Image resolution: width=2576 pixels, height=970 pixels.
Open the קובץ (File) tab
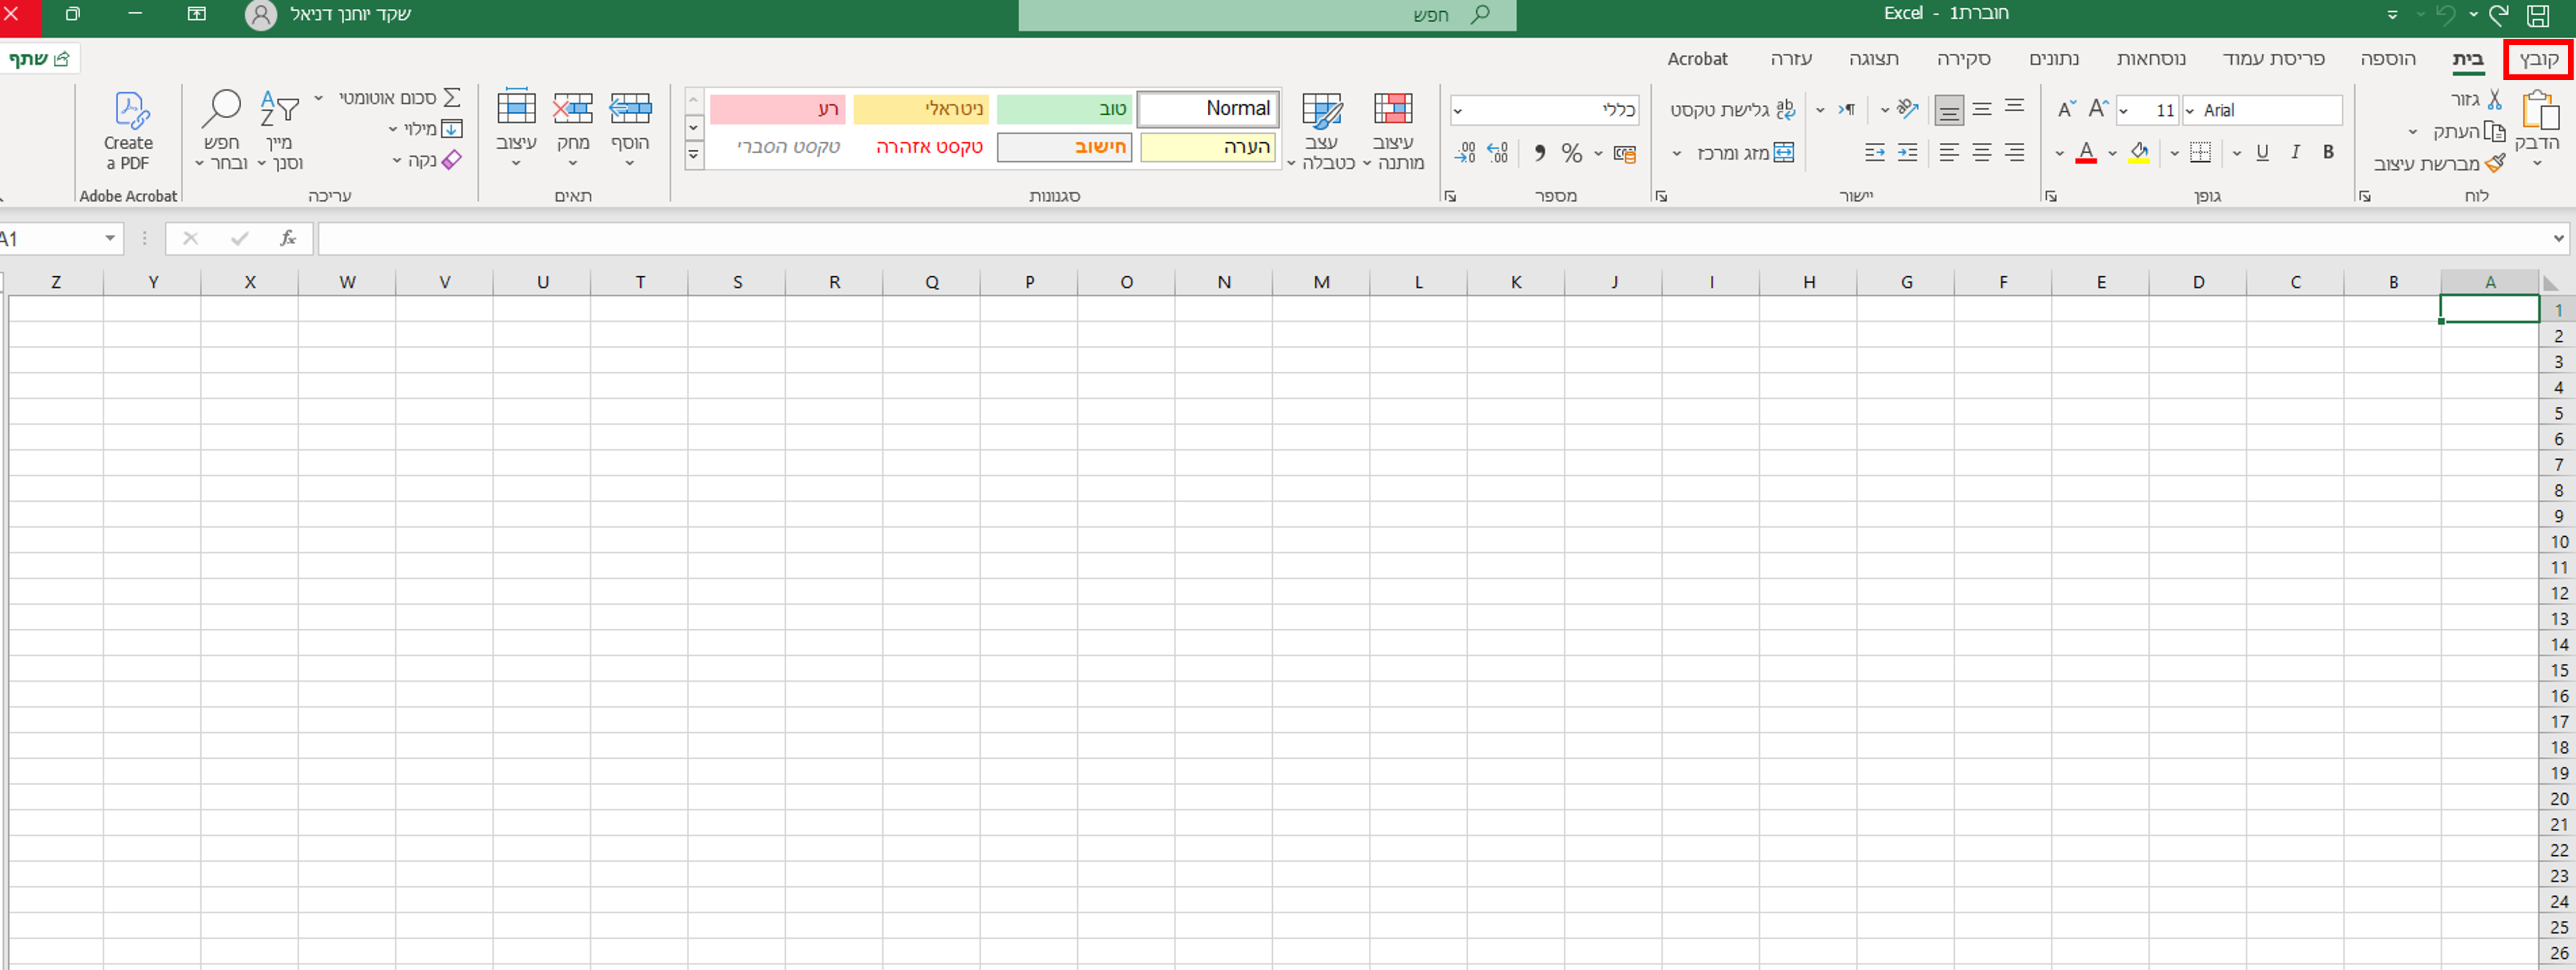[2538, 60]
